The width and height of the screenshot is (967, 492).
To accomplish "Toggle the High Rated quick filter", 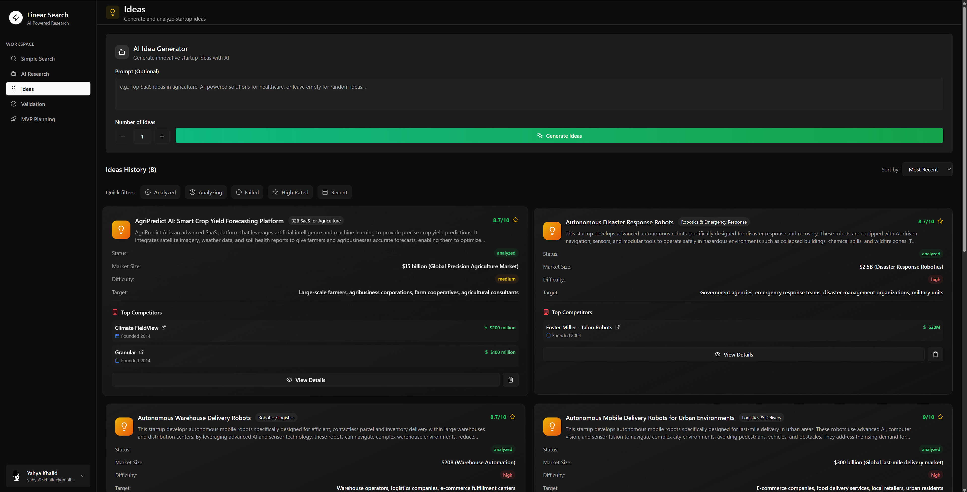I will [290, 192].
